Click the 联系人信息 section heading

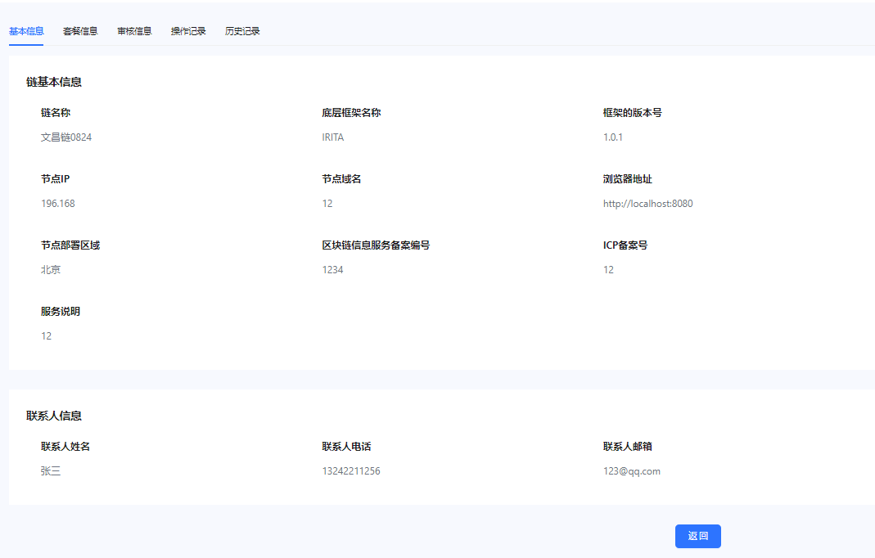(x=54, y=416)
